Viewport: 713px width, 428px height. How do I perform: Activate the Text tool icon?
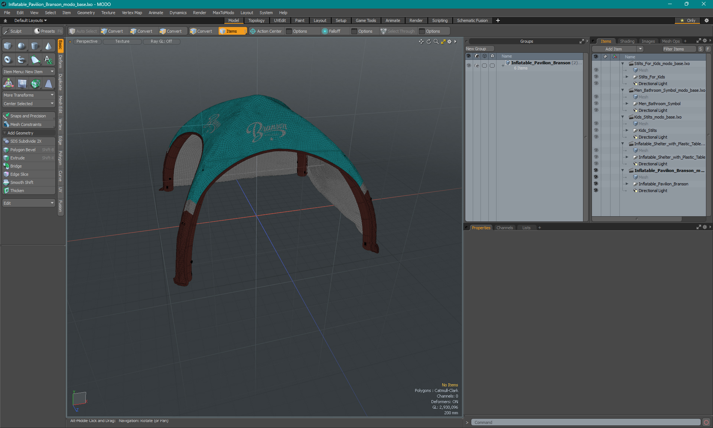click(x=48, y=59)
